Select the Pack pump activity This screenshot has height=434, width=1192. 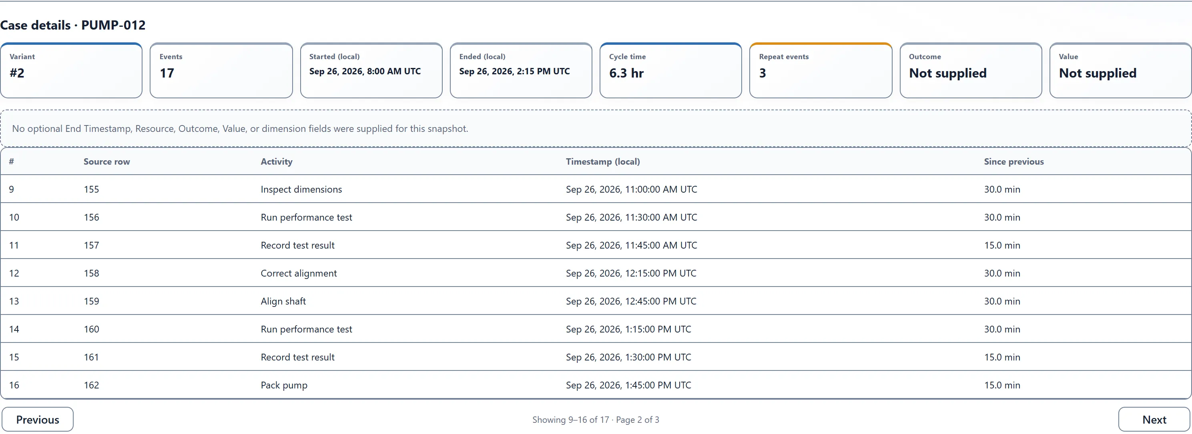(x=284, y=386)
